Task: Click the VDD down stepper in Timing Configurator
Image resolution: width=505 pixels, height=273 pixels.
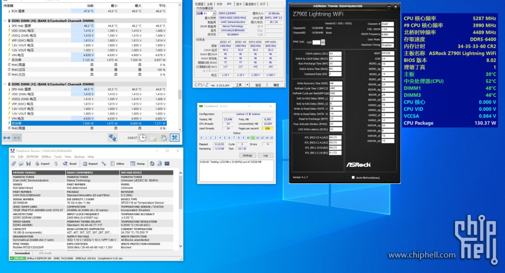Action: click(323, 43)
